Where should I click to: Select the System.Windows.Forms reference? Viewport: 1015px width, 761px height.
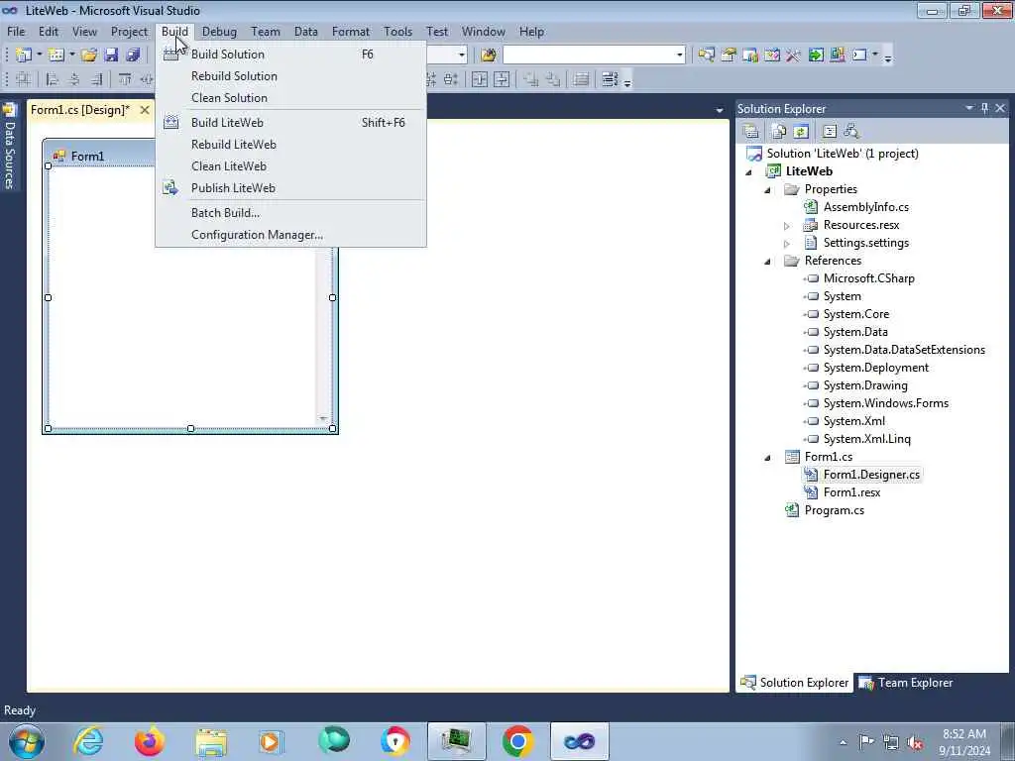[x=885, y=404]
